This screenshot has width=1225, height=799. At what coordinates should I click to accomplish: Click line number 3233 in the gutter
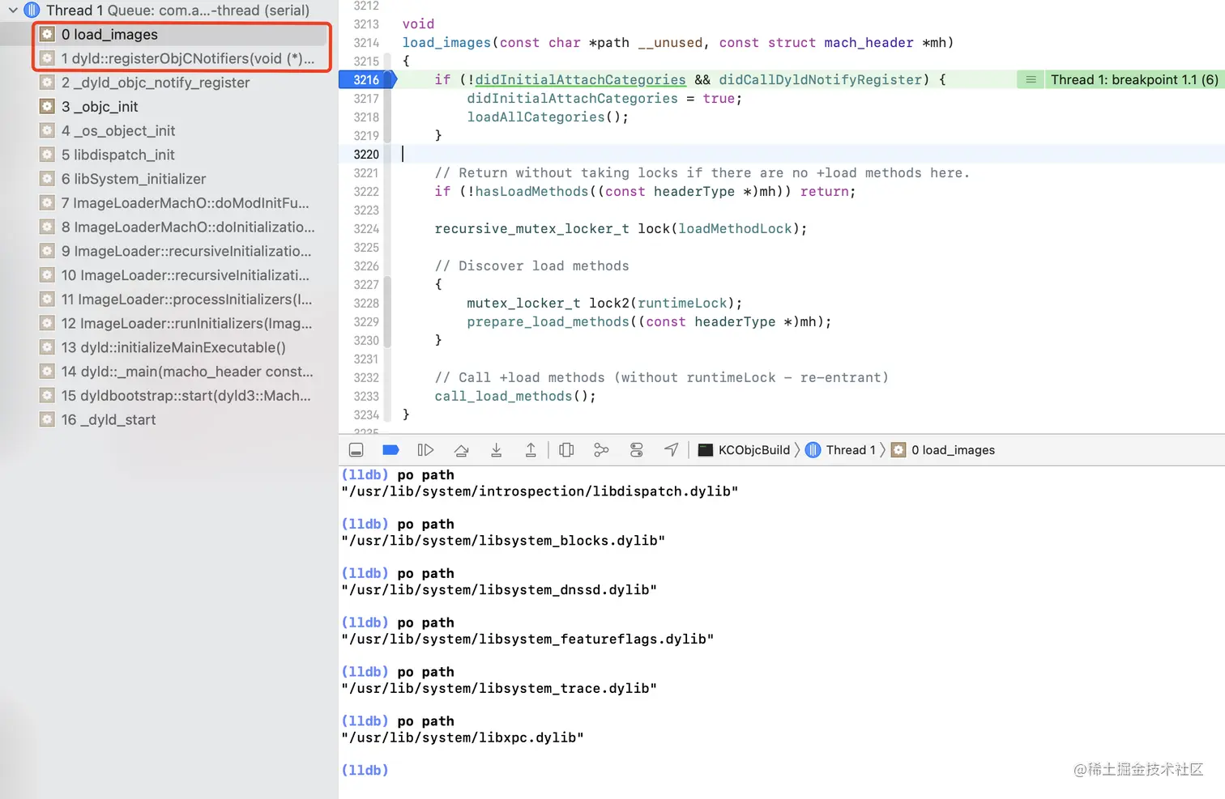(x=366, y=396)
